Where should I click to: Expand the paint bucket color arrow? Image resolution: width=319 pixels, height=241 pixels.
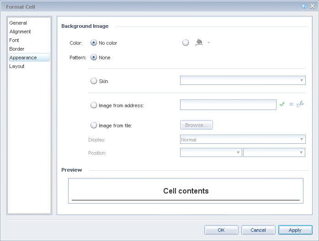coord(209,43)
